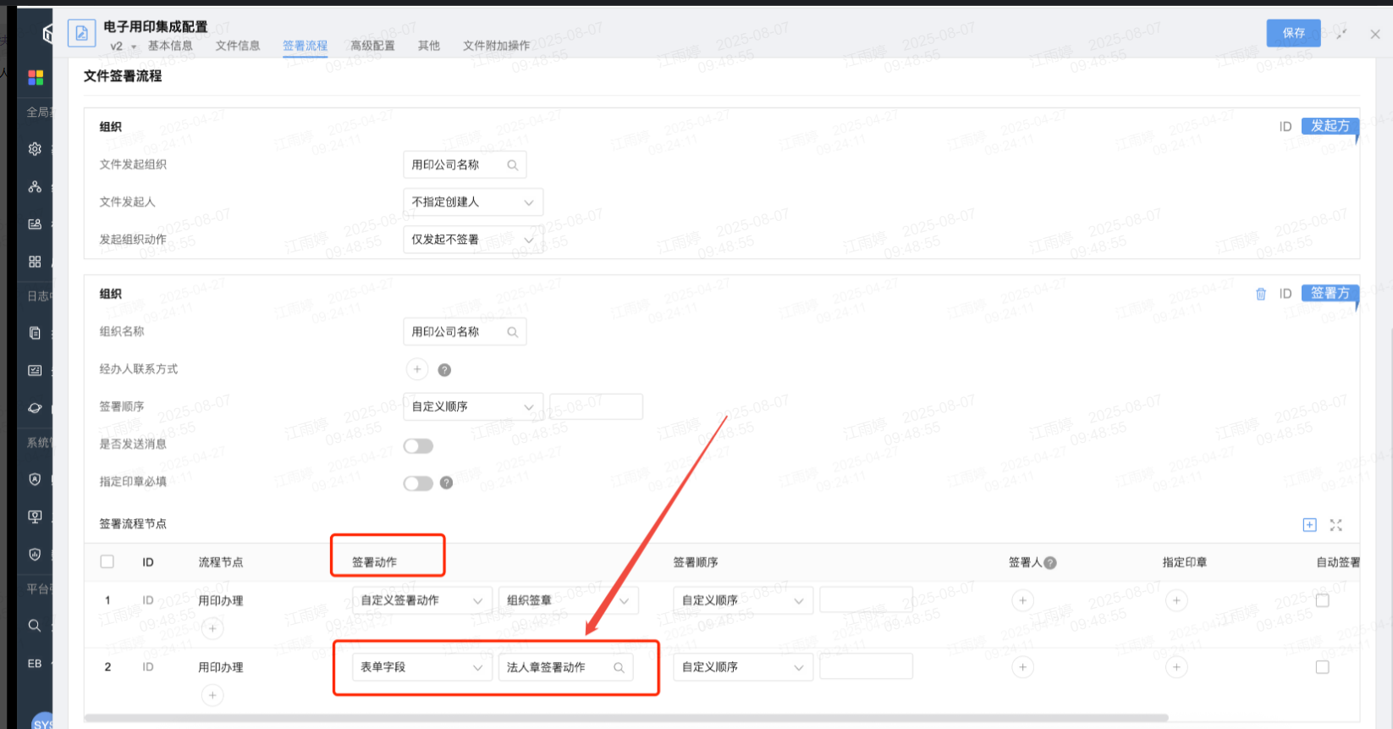Screen dimensions: 1393x729
Task: Click the 保存 button
Action: [x=1293, y=33]
